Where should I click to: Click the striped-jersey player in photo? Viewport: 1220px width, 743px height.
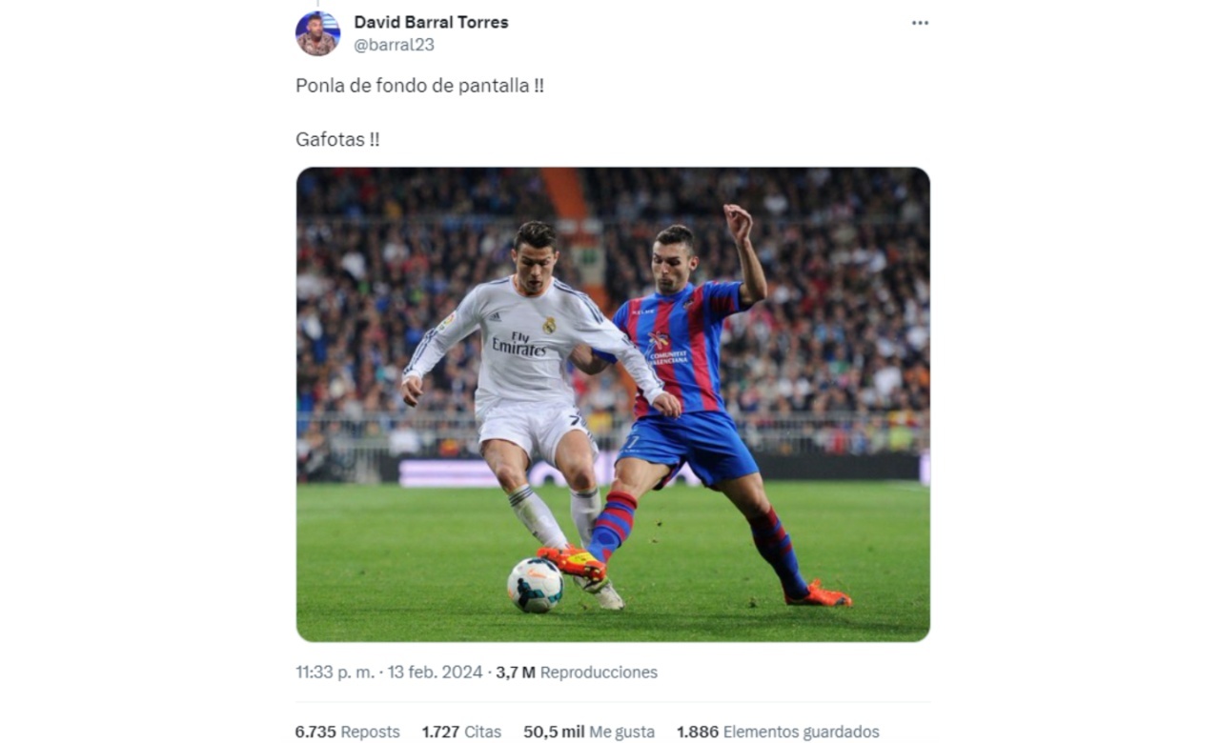coord(701,400)
